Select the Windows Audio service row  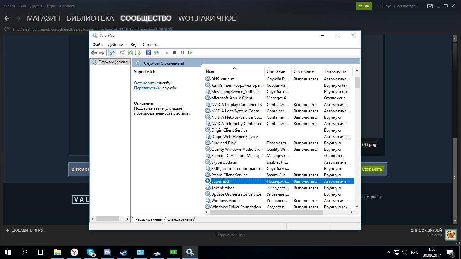[x=279, y=201]
